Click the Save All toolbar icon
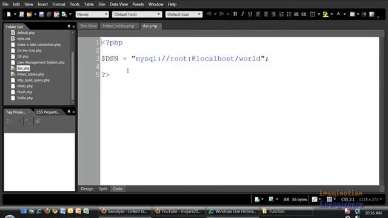 click(x=49, y=15)
